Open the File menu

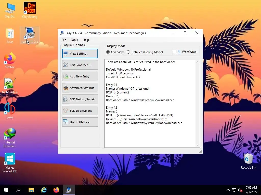64,40
